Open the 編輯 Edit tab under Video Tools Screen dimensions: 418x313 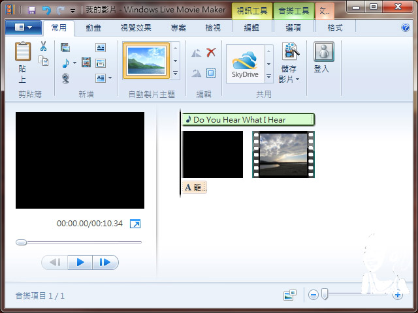point(251,27)
